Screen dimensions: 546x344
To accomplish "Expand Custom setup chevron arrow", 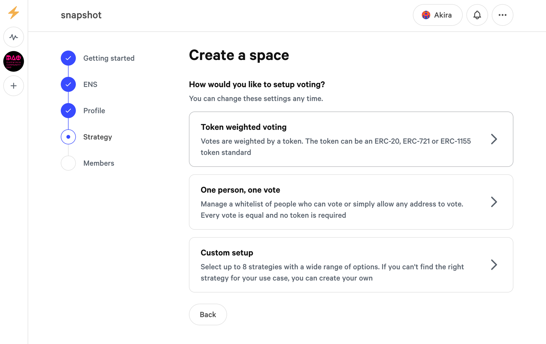I will coord(494,265).
